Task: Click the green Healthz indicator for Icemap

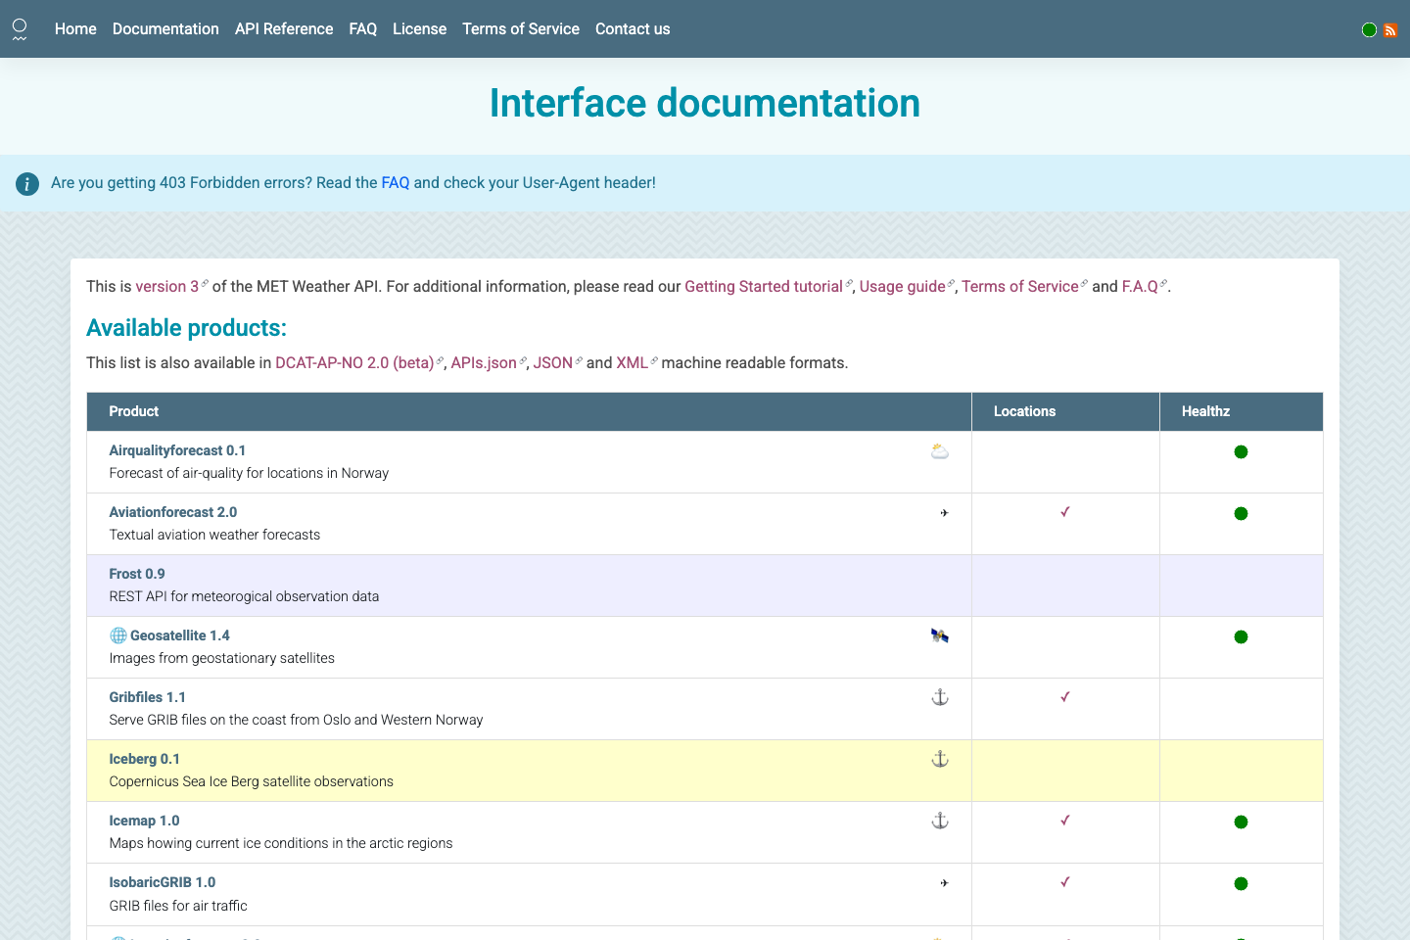Action: (x=1241, y=822)
